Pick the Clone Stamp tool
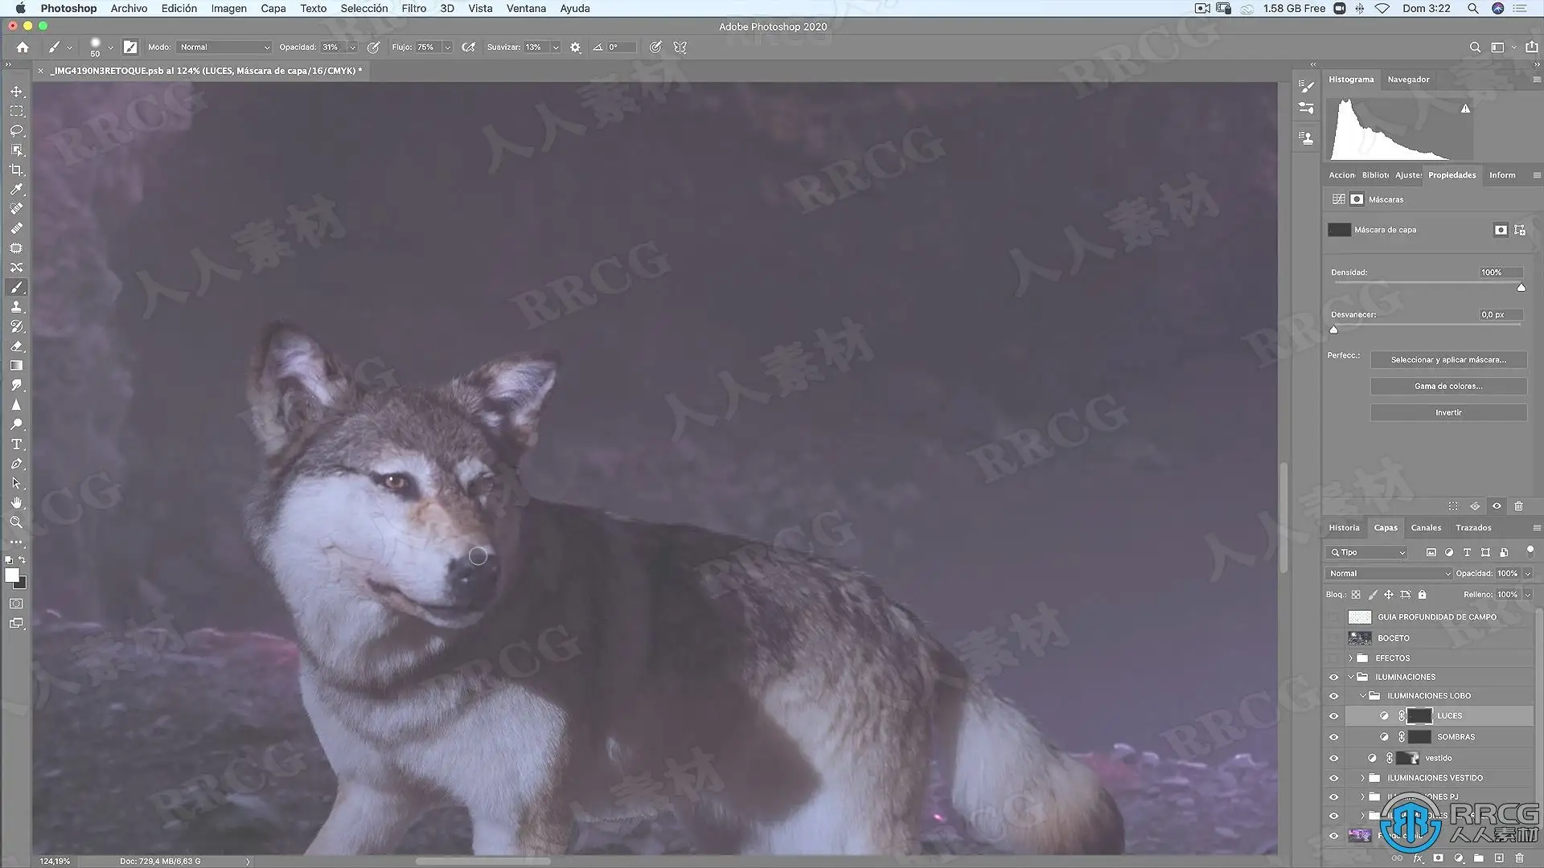Viewport: 1544px width, 868px height. point(16,307)
